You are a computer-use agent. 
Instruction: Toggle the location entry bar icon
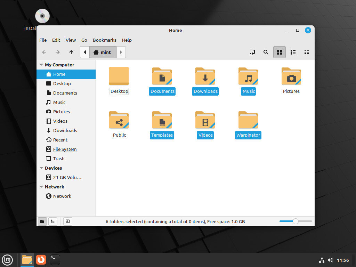(x=252, y=52)
